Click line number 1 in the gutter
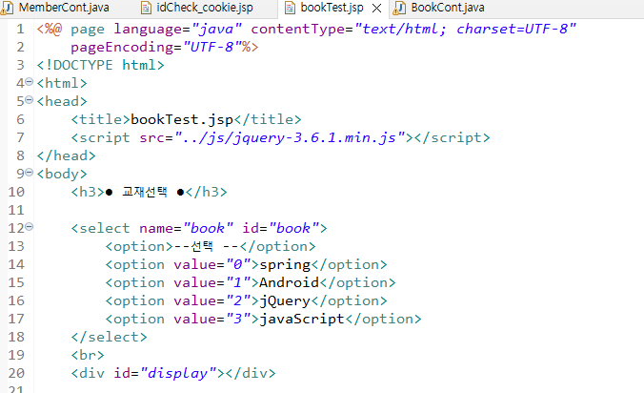This screenshot has width=644, height=393. pyautogui.click(x=20, y=30)
